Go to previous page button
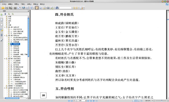 pos(72,101)
